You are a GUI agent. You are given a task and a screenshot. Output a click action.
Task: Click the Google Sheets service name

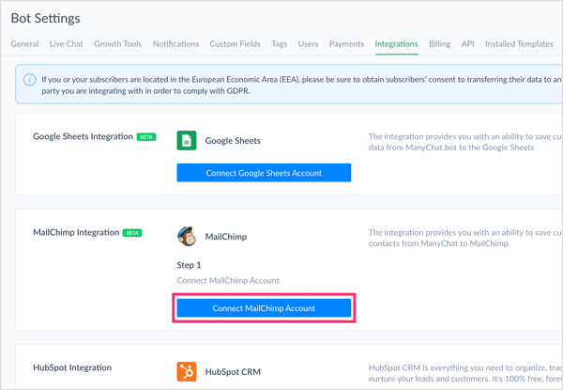coord(233,141)
